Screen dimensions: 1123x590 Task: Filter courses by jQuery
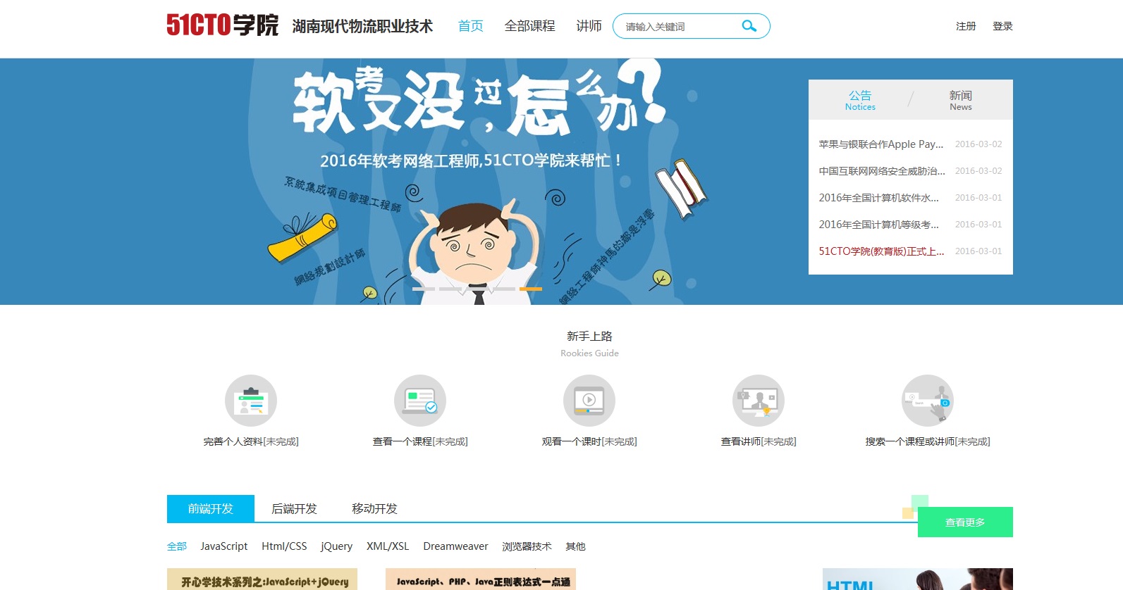click(x=337, y=546)
